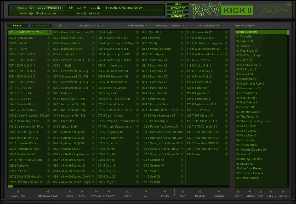
Task: Open the hamburger menu at top right
Action: click(289, 4)
